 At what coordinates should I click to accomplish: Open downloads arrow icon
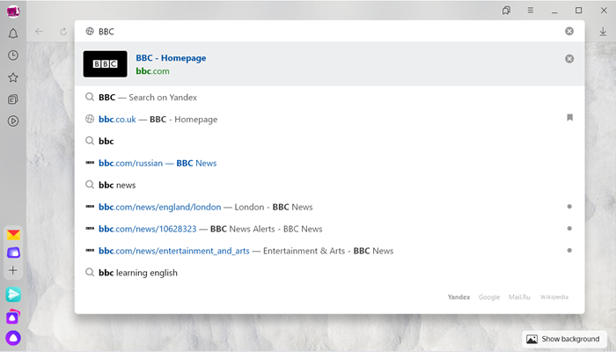point(603,32)
